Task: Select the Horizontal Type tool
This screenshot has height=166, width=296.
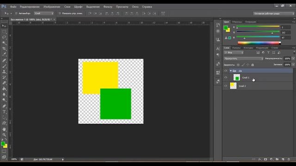Action: [4, 112]
